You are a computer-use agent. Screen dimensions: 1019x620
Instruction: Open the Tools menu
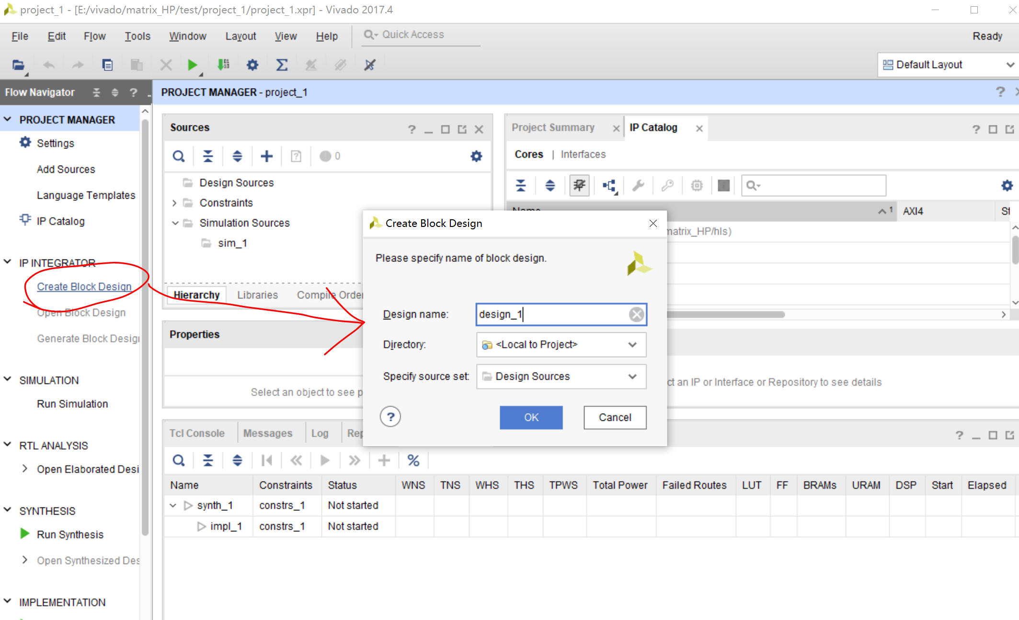137,36
